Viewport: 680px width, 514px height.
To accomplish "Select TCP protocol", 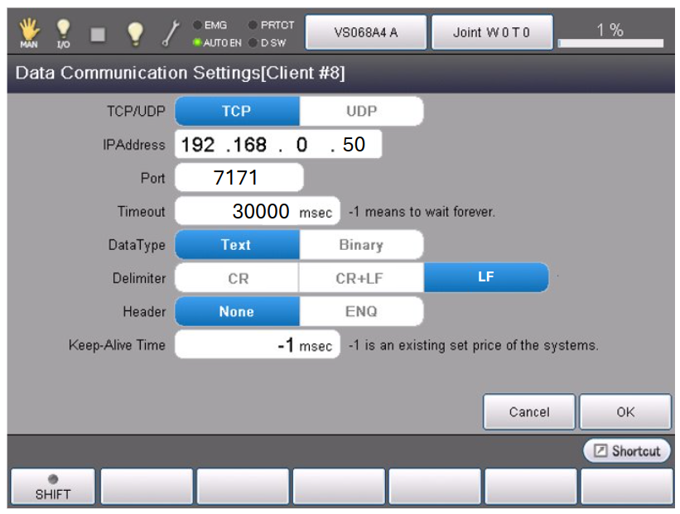I will (237, 112).
